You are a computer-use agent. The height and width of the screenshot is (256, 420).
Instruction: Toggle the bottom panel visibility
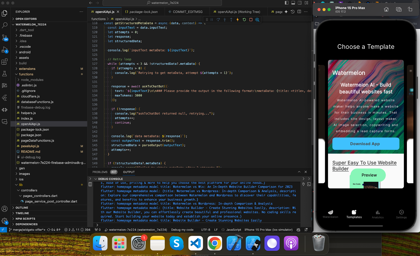pos(293,3)
